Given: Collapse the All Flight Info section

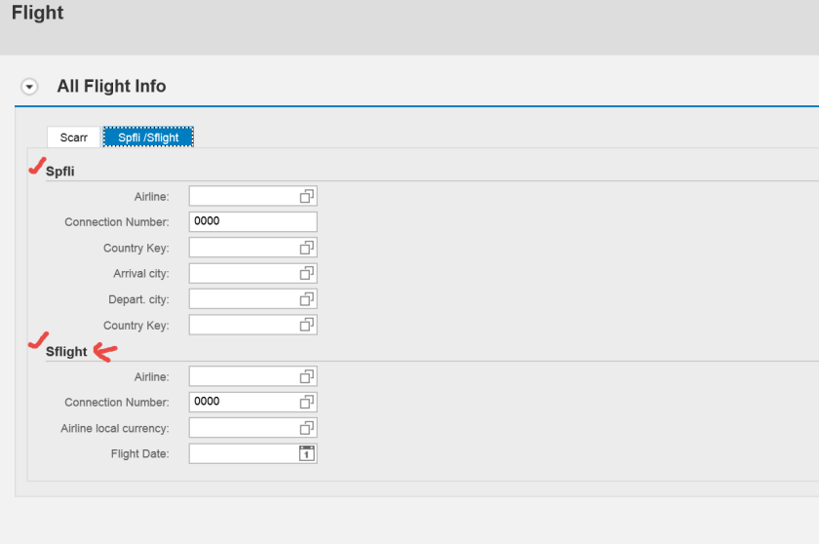Looking at the screenshot, I should [29, 87].
